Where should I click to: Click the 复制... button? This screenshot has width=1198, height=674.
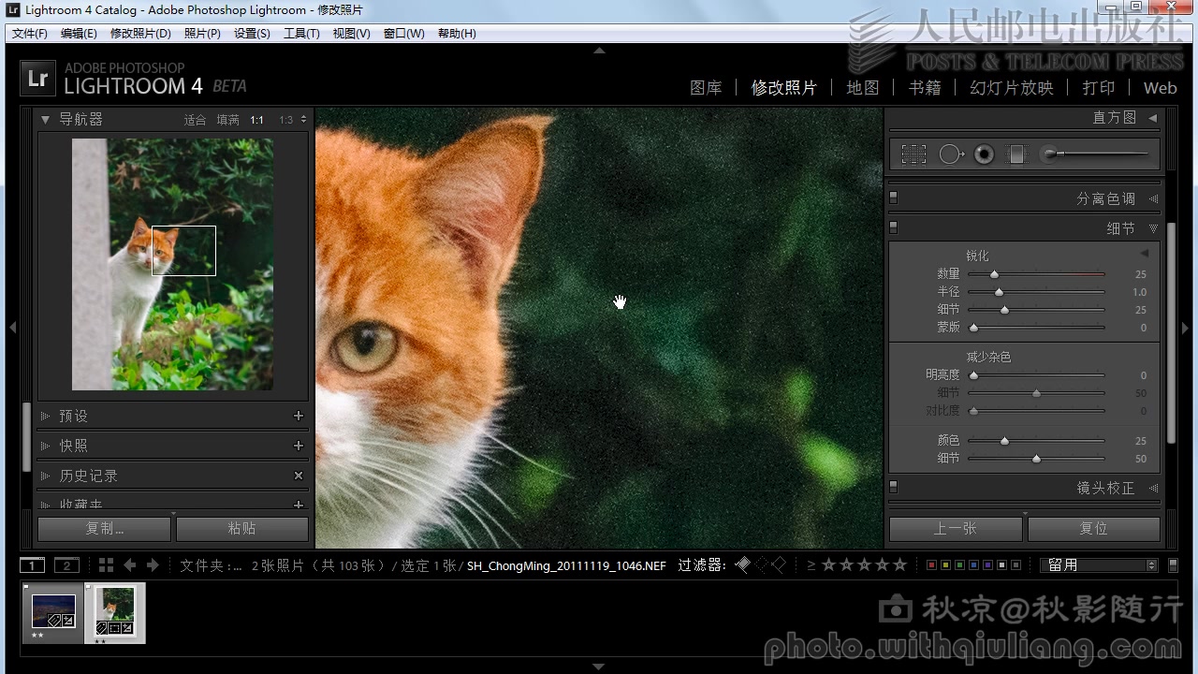(104, 529)
